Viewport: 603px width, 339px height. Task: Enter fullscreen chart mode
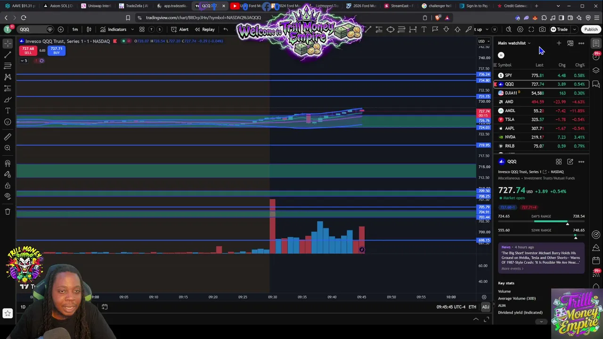(x=531, y=29)
